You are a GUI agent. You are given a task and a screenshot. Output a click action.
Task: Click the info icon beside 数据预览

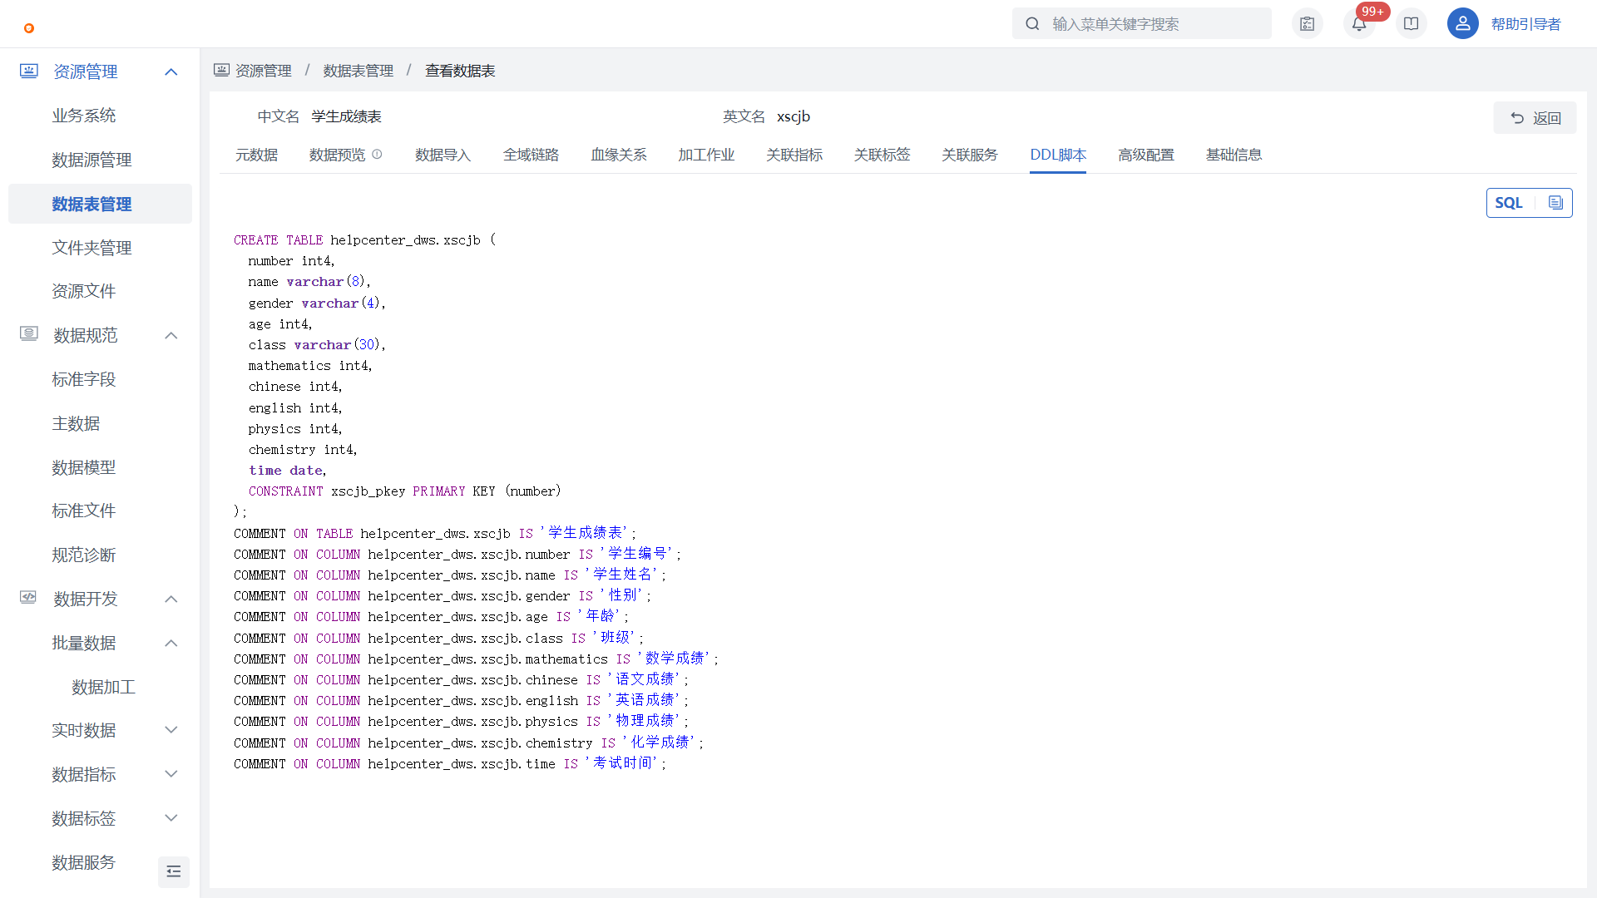tap(377, 155)
